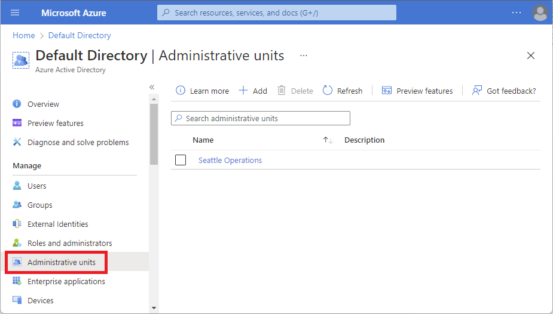Open Users in the Manage menu

click(37, 186)
